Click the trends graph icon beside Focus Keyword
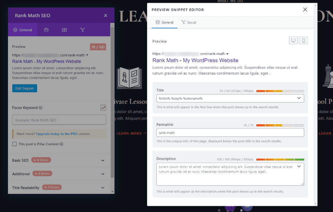333x212 pixels. pos(103,108)
